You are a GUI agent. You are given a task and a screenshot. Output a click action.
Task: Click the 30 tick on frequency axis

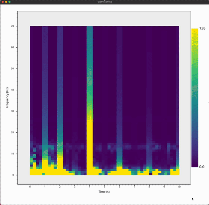(x=13, y=111)
